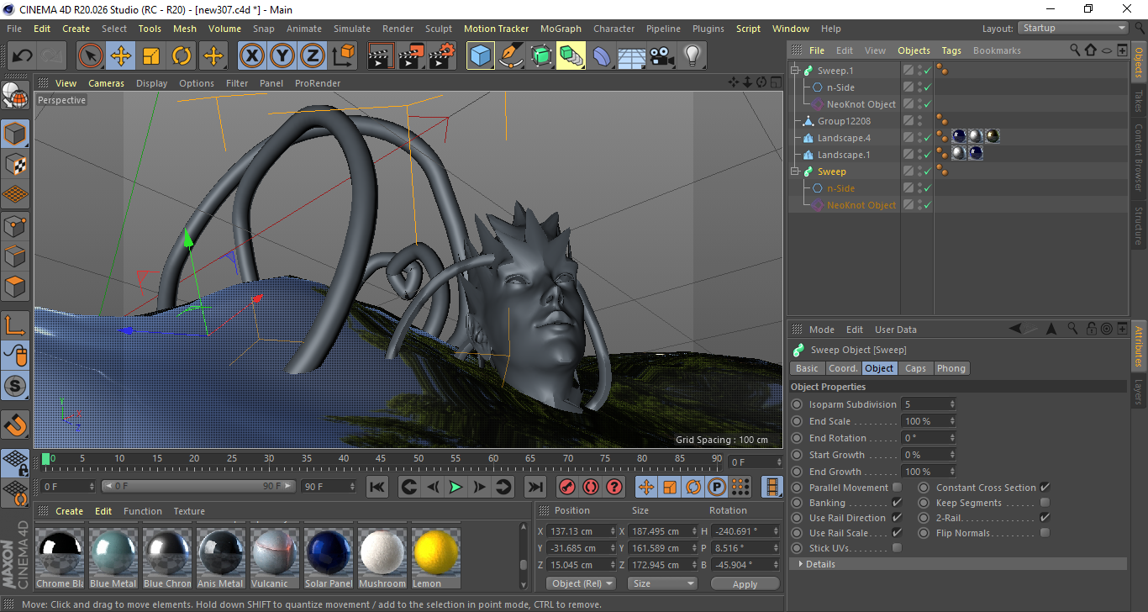Activate the Scale tool in top toolbar
Screen dimensions: 1148x612
point(151,56)
